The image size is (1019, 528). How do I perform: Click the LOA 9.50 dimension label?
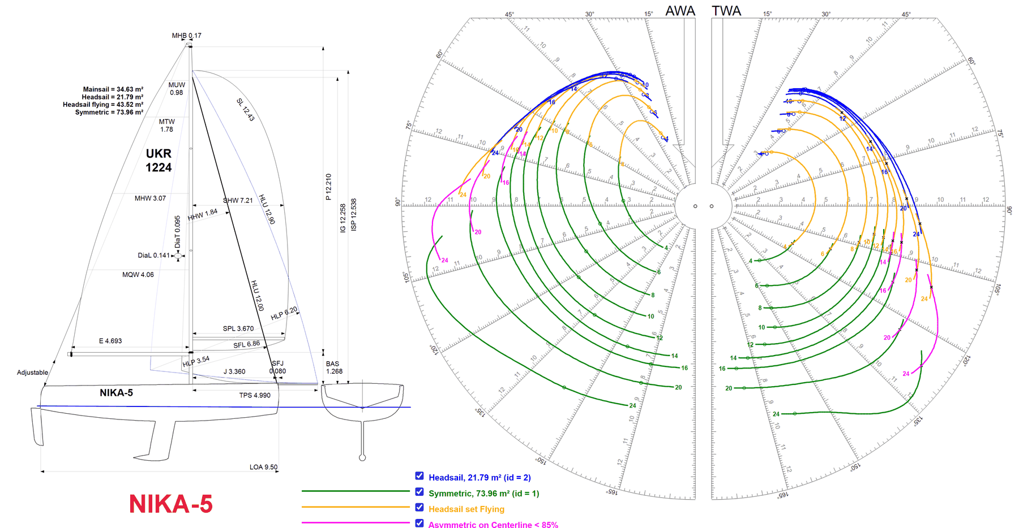coord(264,467)
